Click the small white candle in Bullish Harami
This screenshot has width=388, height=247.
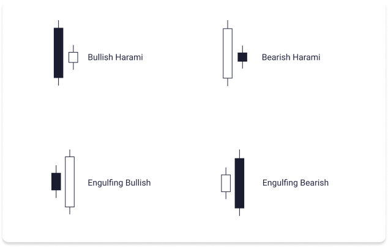pyautogui.click(x=73, y=57)
